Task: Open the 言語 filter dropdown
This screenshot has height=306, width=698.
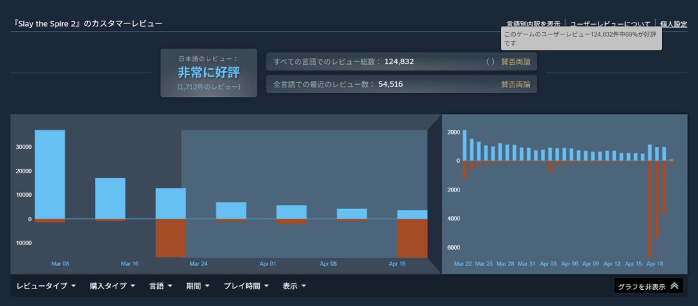Action: pyautogui.click(x=160, y=286)
